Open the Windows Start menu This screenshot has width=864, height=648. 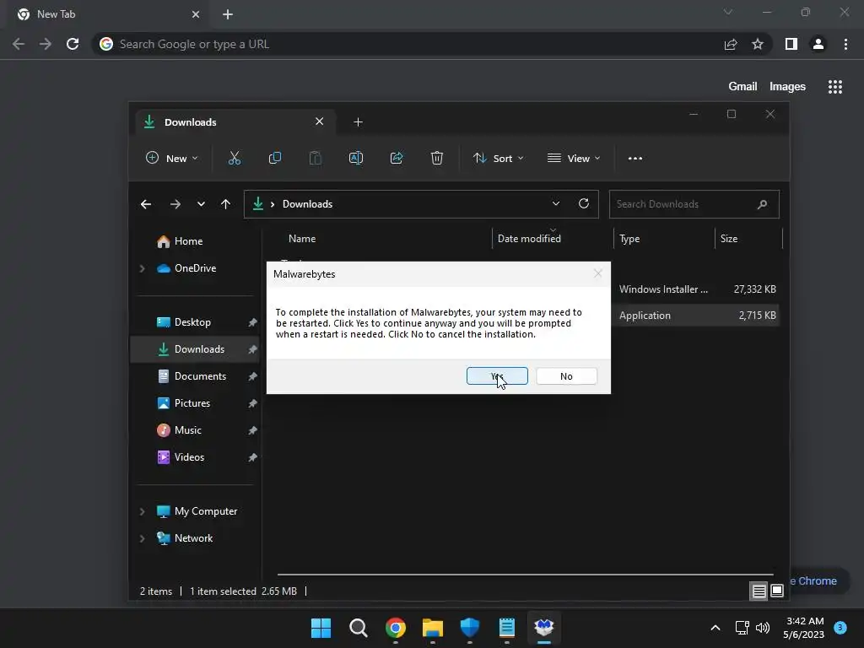click(321, 628)
